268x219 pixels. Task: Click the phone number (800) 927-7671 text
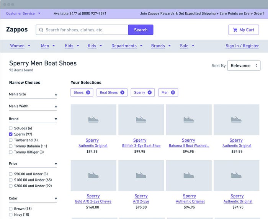click(94, 13)
